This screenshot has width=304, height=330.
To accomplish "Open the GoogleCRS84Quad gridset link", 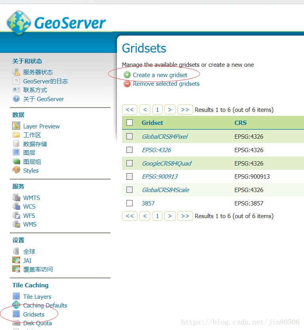I will pyautogui.click(x=167, y=163).
